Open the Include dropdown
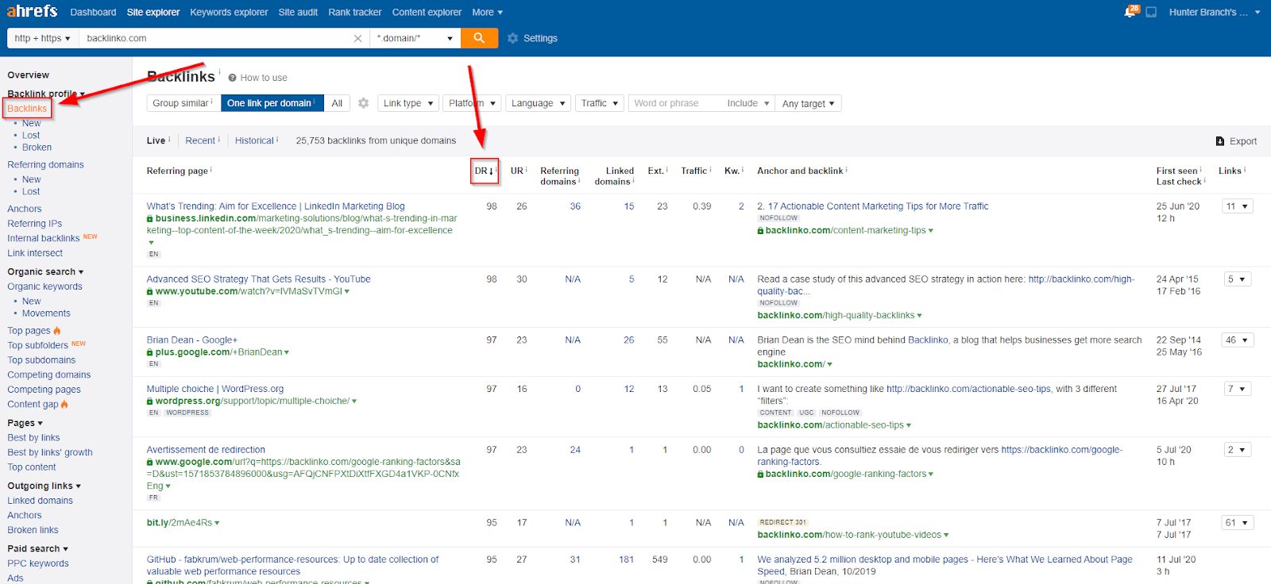Image resolution: width=1271 pixels, height=584 pixels. tap(748, 103)
